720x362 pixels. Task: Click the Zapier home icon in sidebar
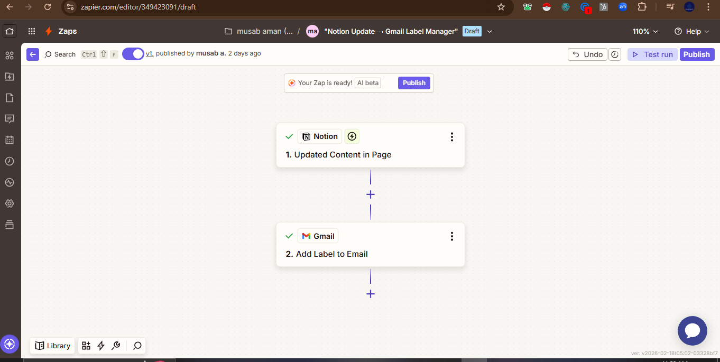(10, 31)
